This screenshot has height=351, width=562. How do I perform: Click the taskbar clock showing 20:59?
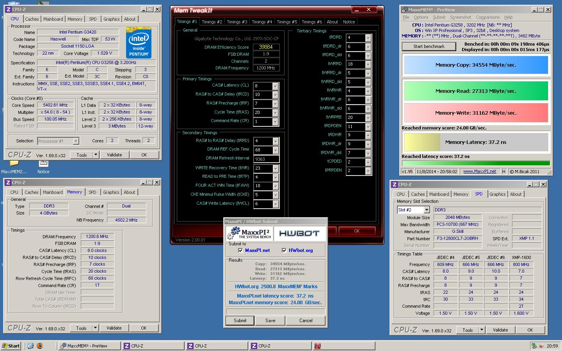(552, 346)
